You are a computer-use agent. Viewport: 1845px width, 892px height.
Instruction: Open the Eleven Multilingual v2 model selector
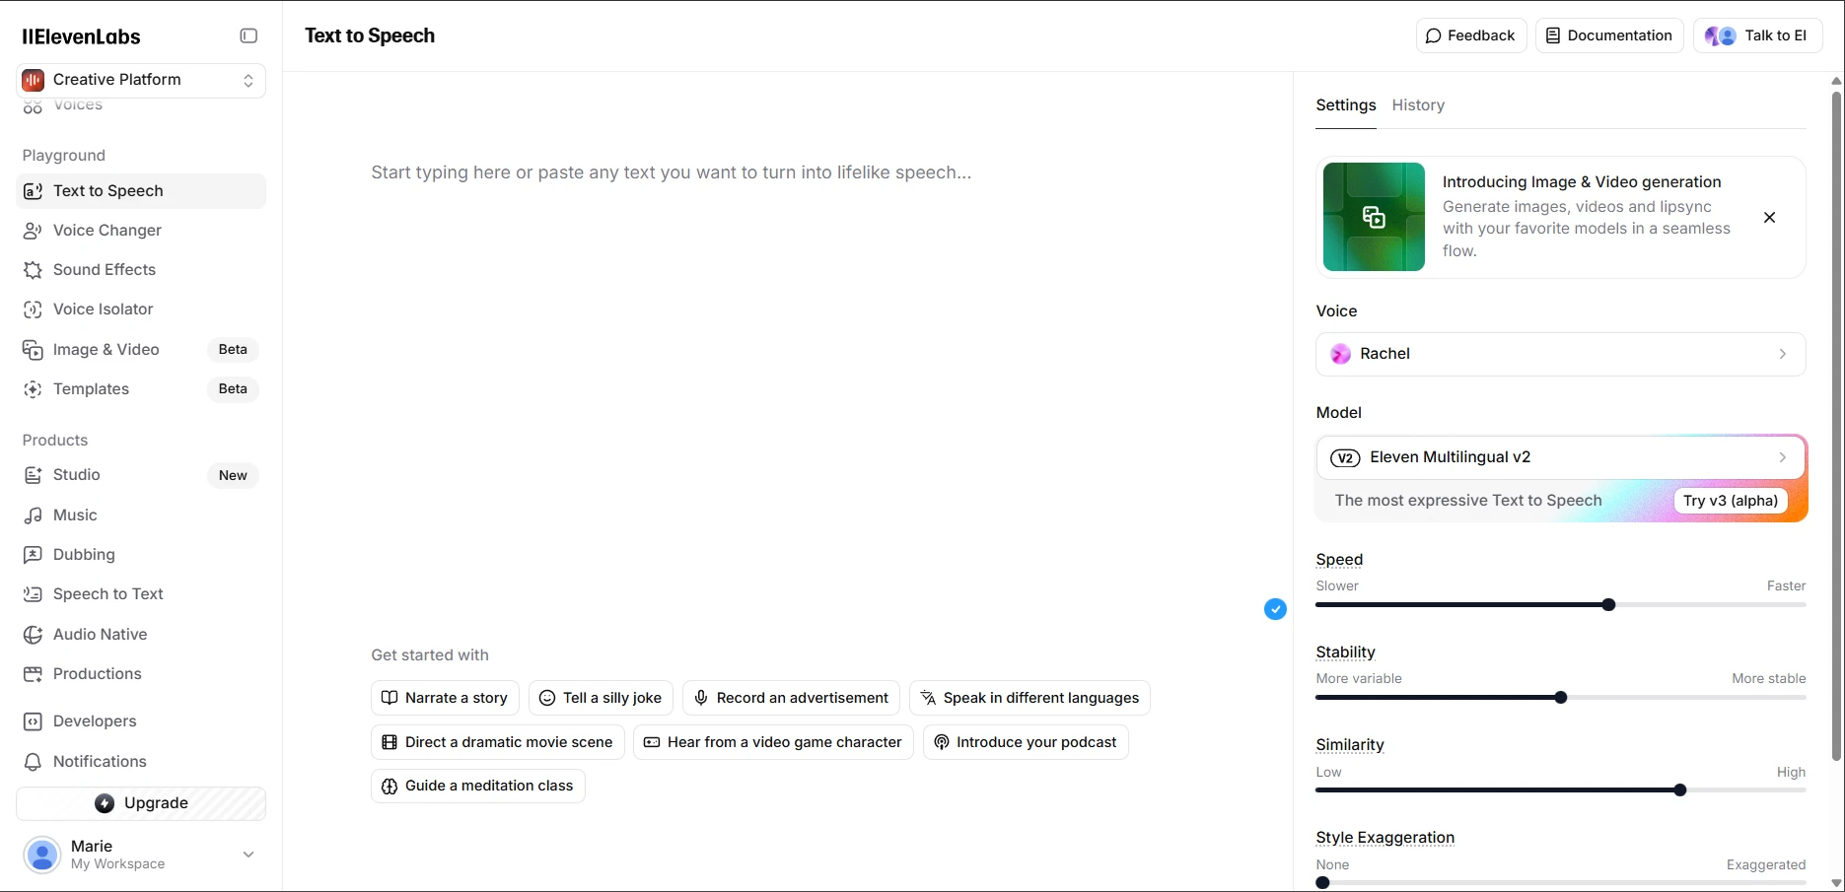1560,457
